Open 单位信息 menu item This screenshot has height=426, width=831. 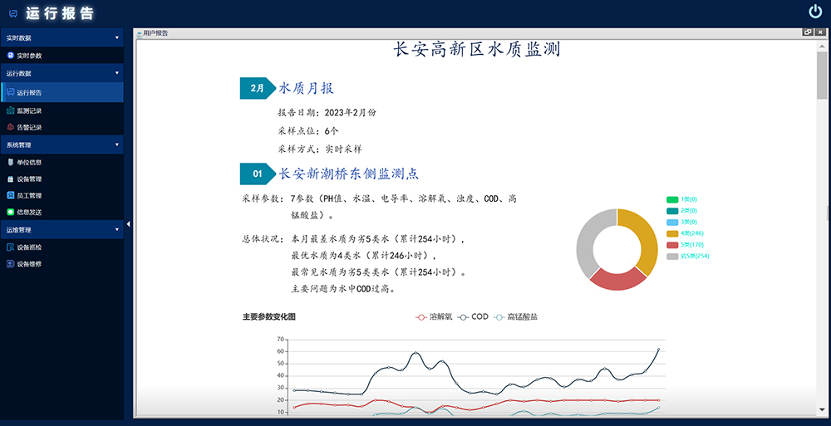coord(62,162)
